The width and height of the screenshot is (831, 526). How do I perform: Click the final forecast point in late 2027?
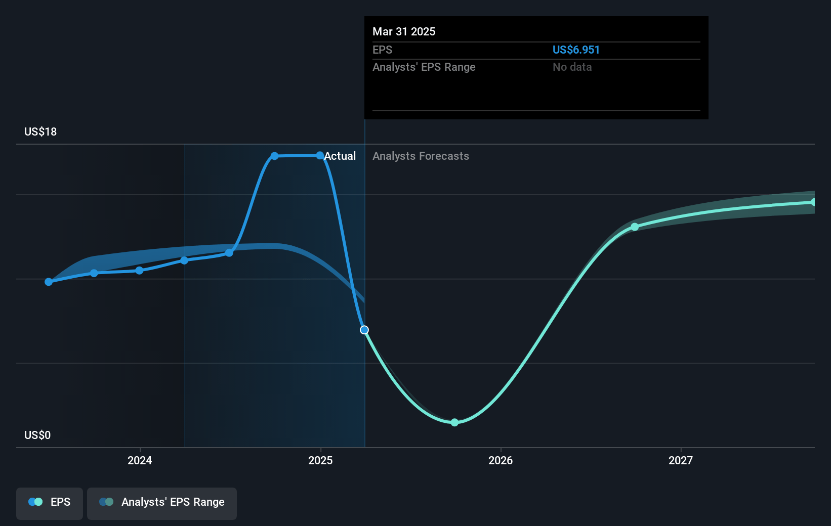pos(813,202)
